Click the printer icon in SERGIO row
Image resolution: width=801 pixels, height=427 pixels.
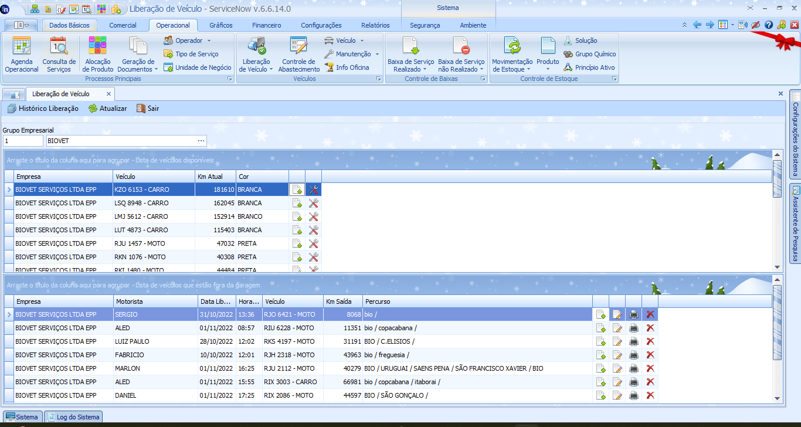(634, 314)
